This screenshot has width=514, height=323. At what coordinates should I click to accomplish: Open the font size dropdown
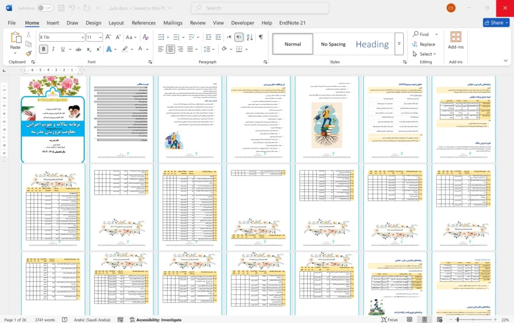tap(100, 37)
